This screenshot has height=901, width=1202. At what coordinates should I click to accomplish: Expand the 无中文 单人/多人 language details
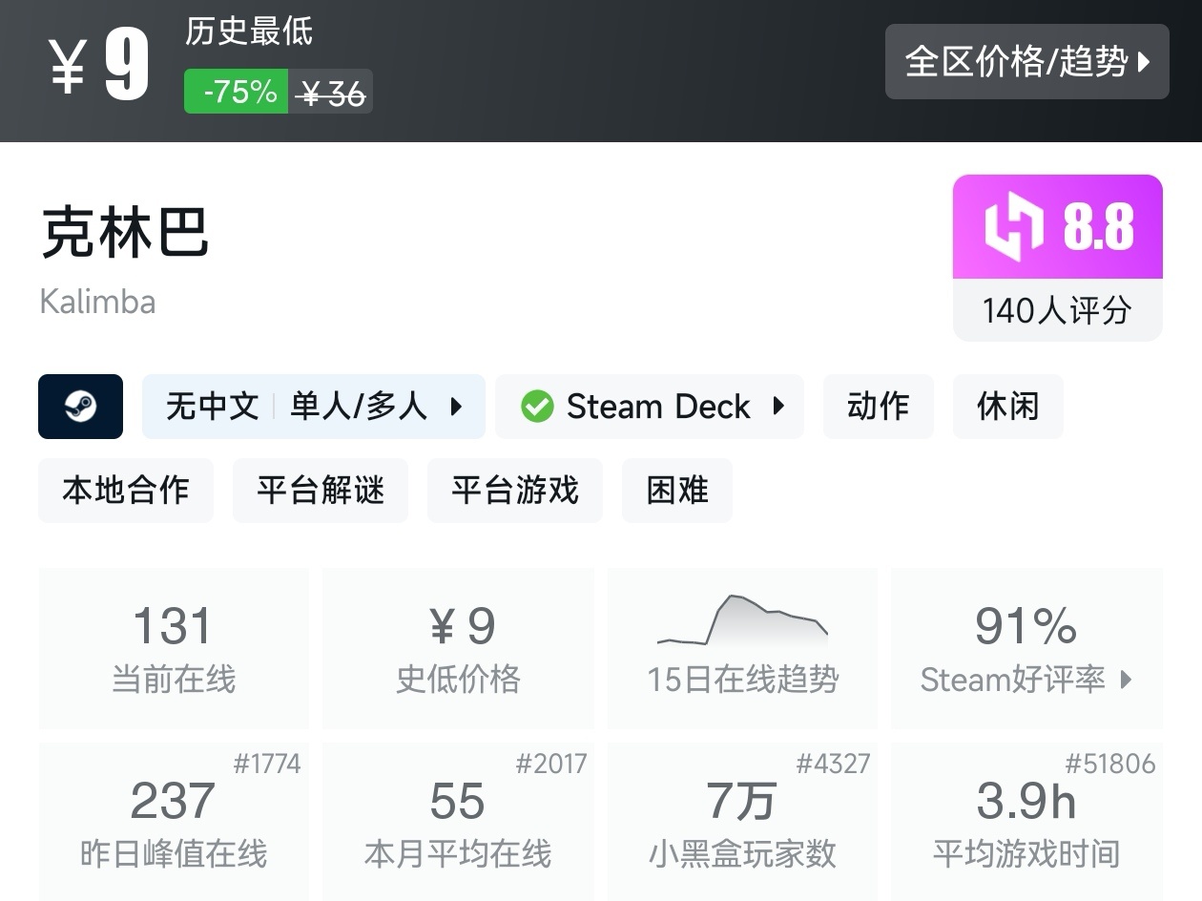tap(456, 407)
